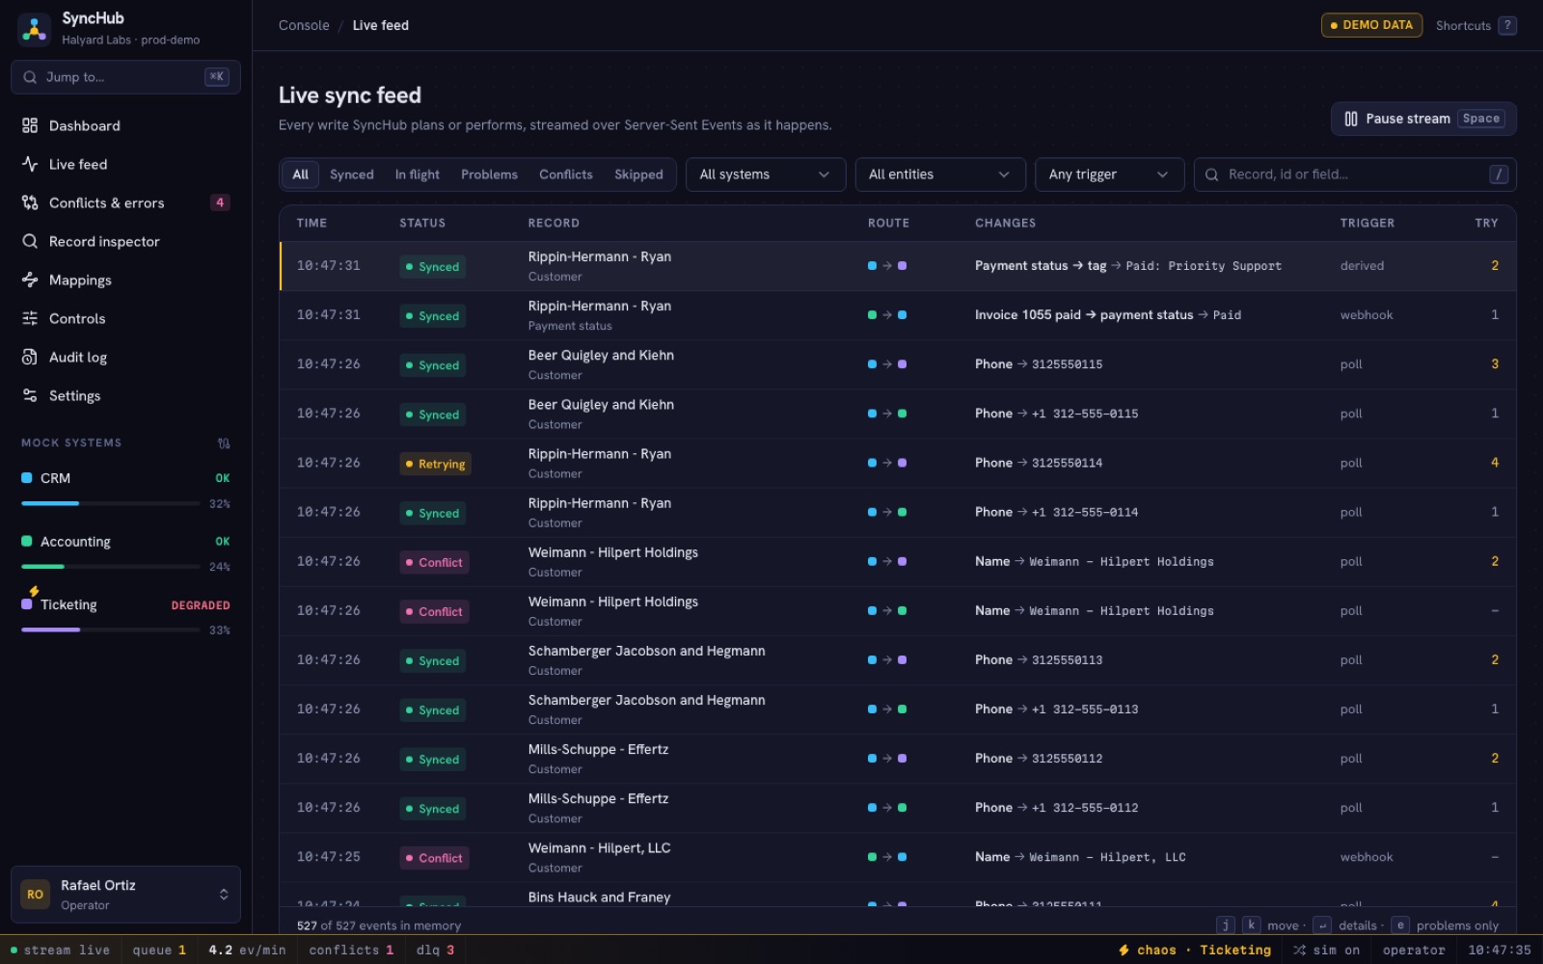This screenshot has width=1543, height=964.
Task: Click the RO user avatar
Action: 35,895
